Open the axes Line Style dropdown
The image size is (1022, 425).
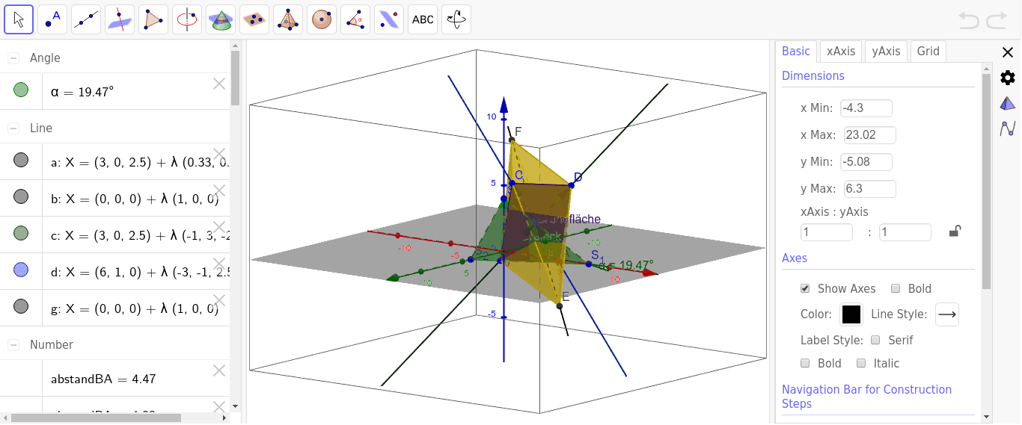tap(947, 314)
